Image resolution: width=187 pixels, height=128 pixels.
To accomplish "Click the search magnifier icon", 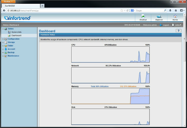I will click(165, 10).
